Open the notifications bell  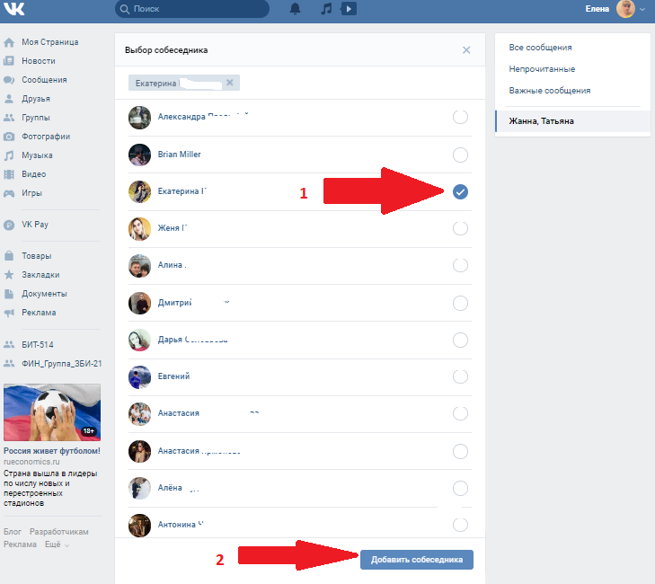tap(296, 9)
